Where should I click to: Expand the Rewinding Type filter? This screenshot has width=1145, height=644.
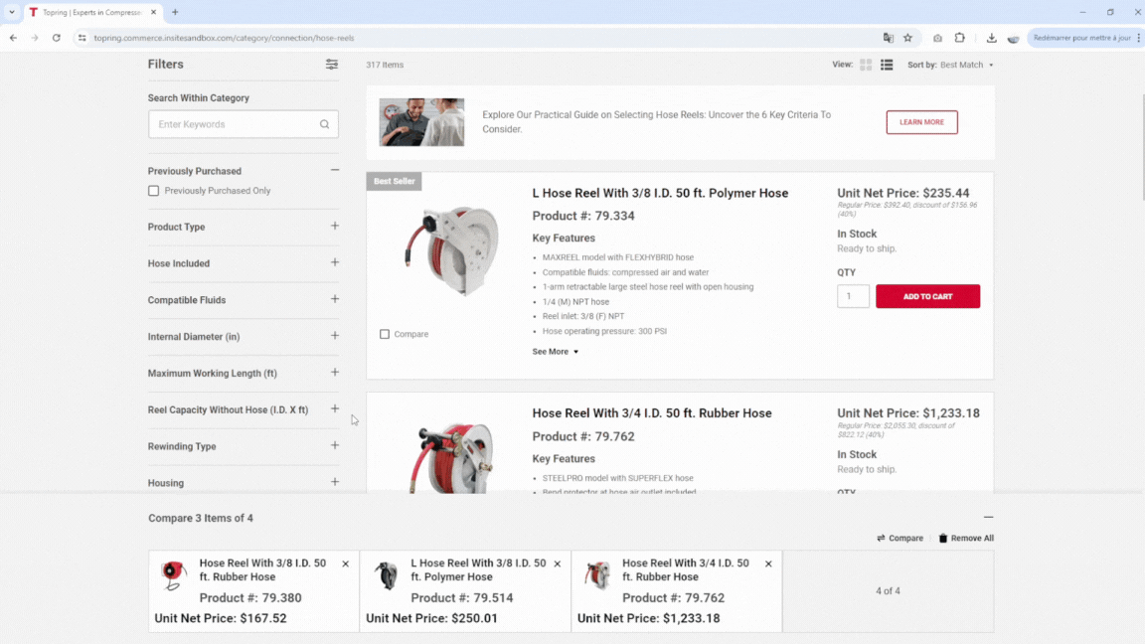coord(334,445)
